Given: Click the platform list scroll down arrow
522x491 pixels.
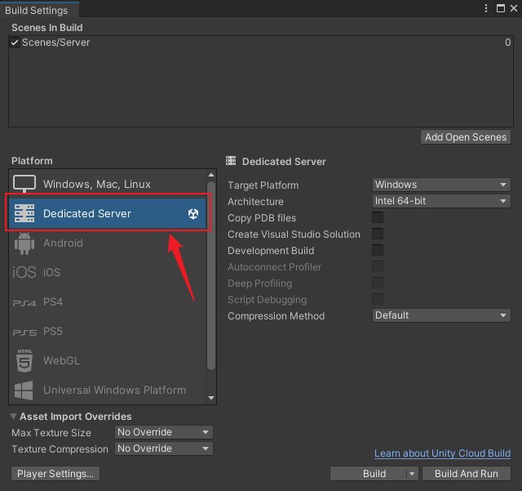Looking at the screenshot, I should [211, 398].
